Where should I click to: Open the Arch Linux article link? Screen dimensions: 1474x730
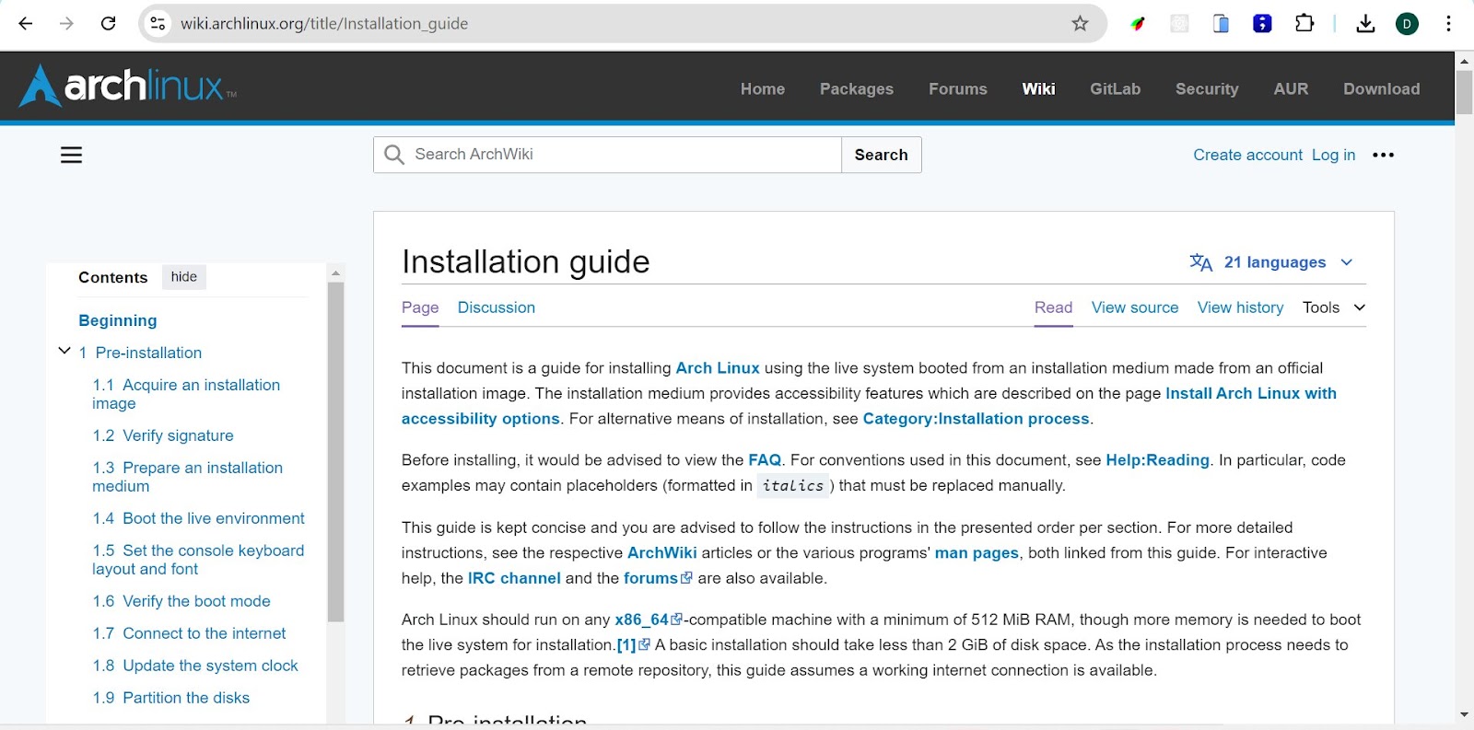tap(718, 368)
